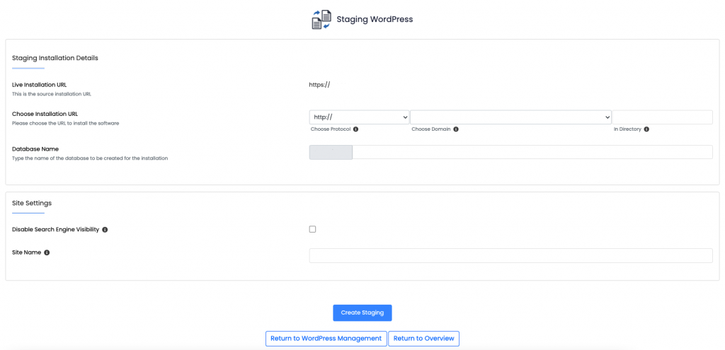The height and width of the screenshot is (350, 725).
Task: Enable Disable Search Engine Visibility checkbox
Action: [x=312, y=229]
